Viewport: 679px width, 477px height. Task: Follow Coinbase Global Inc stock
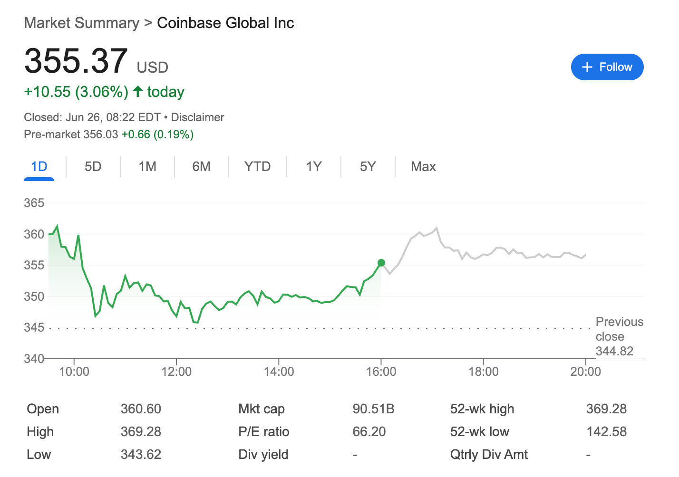(607, 67)
